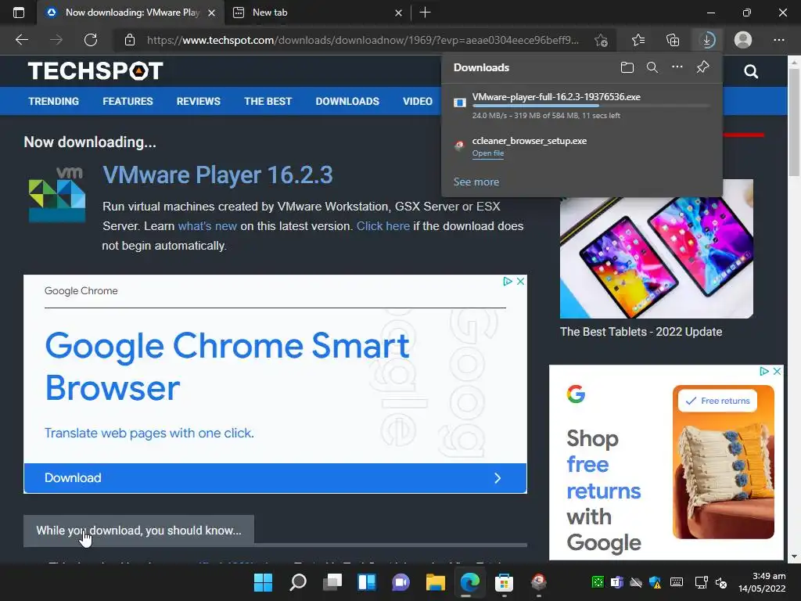This screenshot has height=601, width=801.
Task: Open FEATURES menu item
Action: [128, 101]
